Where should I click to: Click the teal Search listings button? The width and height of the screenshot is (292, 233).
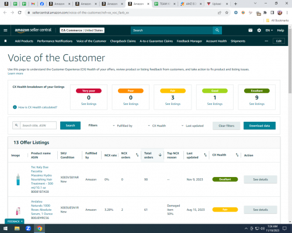70,125
